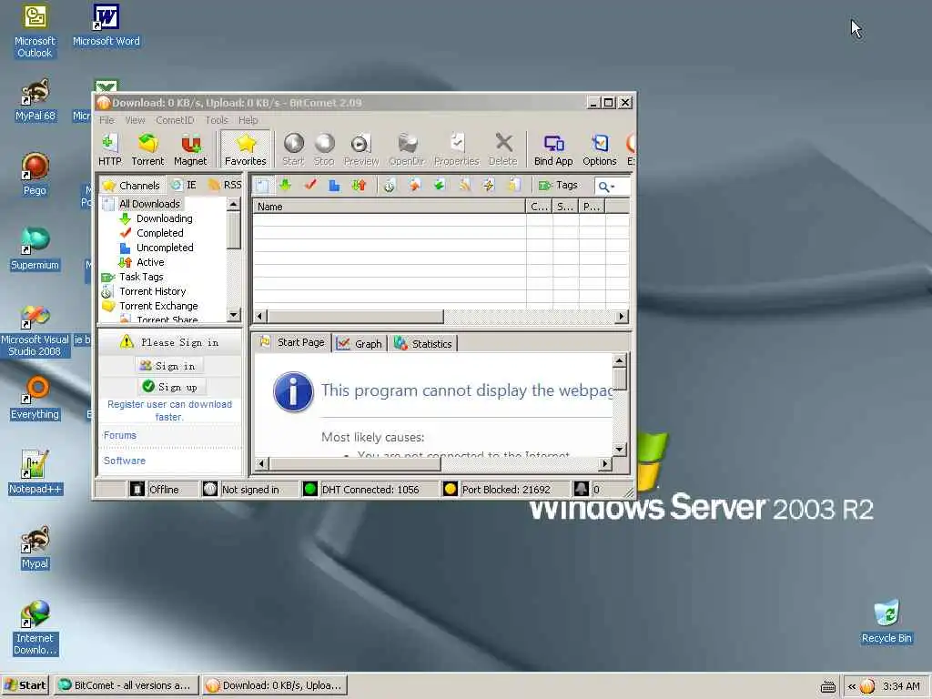The image size is (932, 699).
Task: Select Microsoft Word desktop icon
Action: (x=106, y=25)
